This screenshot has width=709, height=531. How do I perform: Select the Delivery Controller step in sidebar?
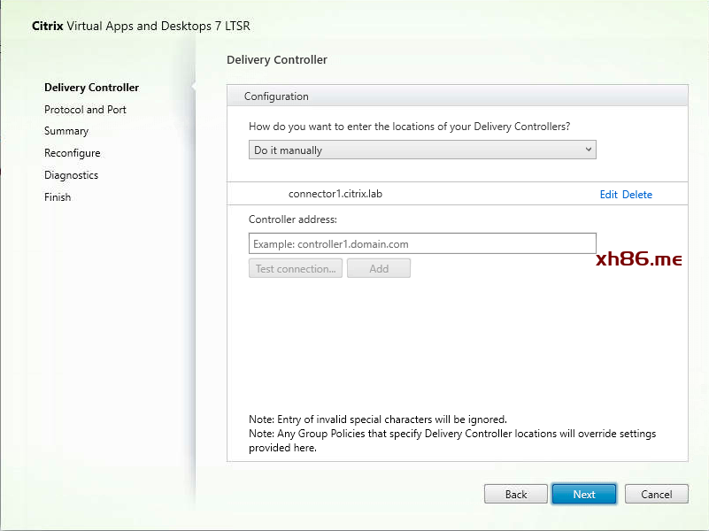[91, 88]
